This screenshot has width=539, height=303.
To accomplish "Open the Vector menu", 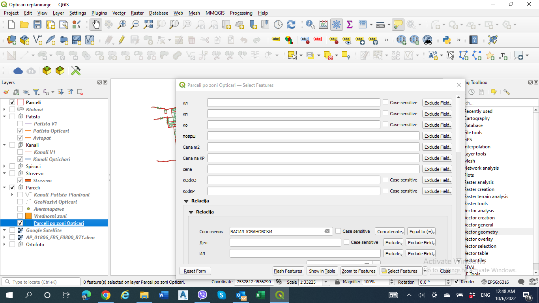I will pos(119,13).
